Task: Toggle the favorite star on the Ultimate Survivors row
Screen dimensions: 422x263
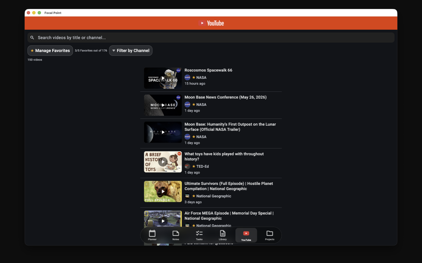Action: click(x=194, y=196)
